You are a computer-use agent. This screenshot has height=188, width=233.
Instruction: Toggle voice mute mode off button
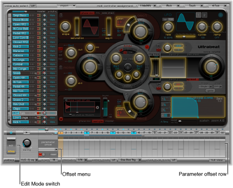[x=174, y=160]
